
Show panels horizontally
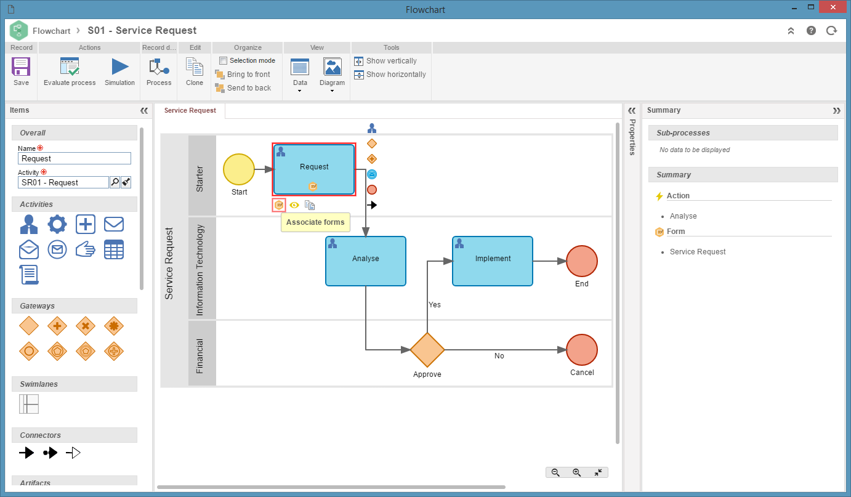pos(390,75)
